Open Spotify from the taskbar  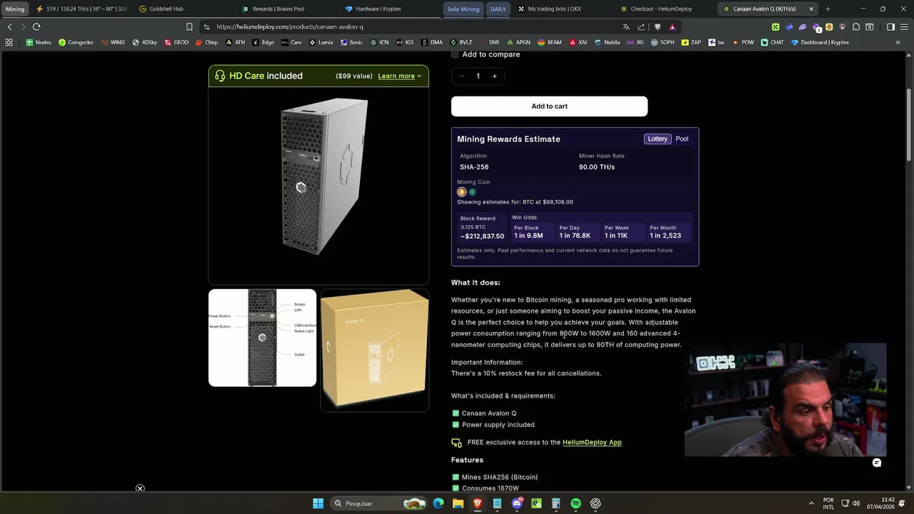point(576,503)
